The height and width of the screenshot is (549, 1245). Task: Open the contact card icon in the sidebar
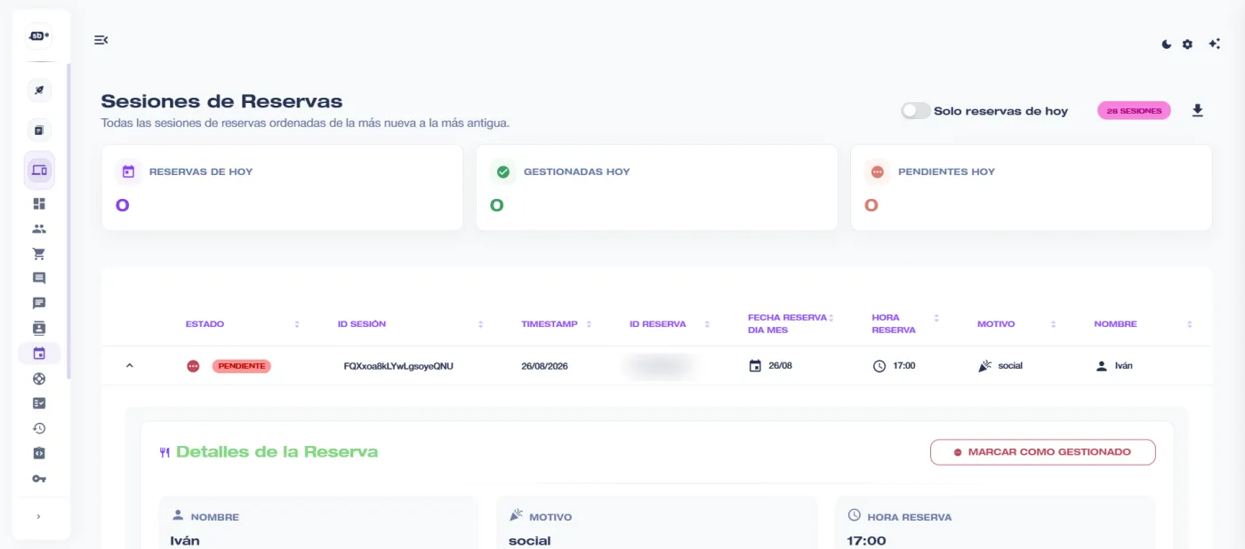click(x=39, y=328)
